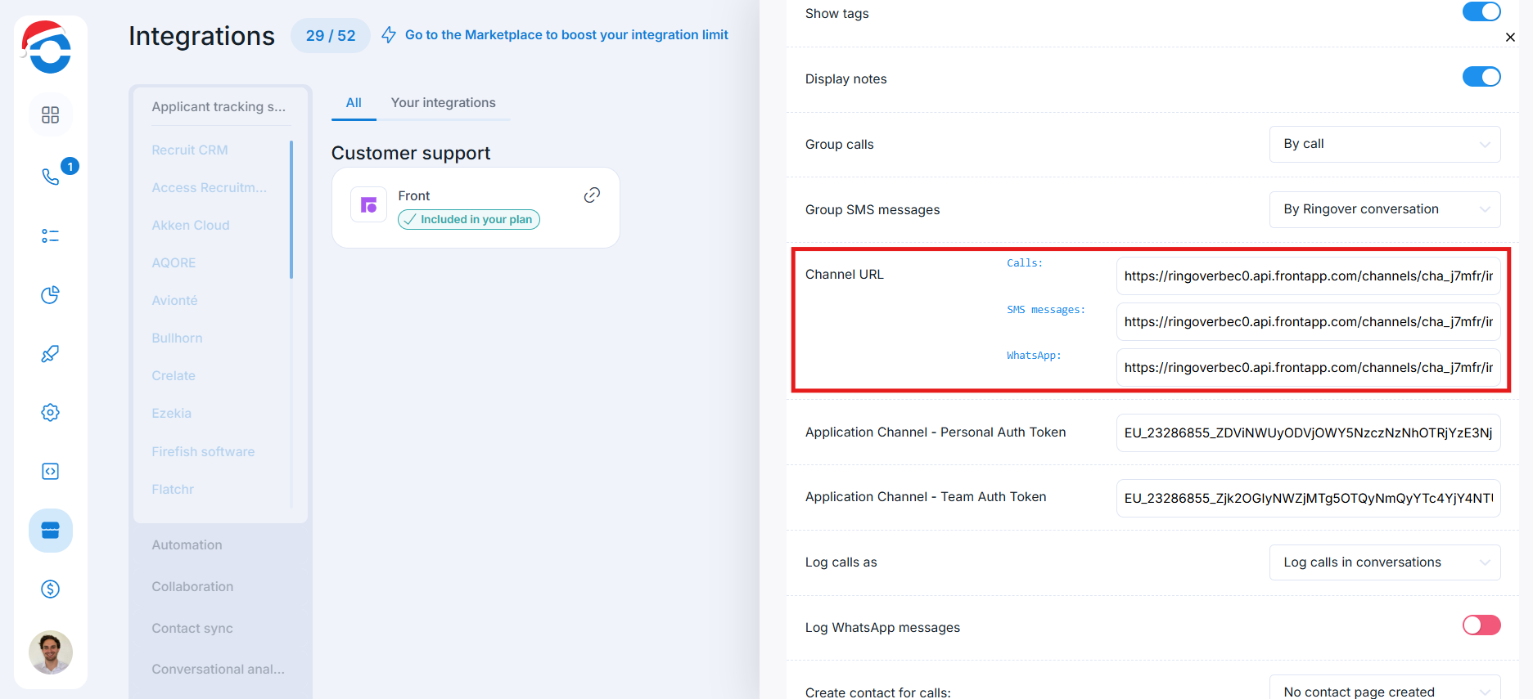Click the statistics pie chart icon
Image resolution: width=1533 pixels, height=699 pixels.
[51, 295]
